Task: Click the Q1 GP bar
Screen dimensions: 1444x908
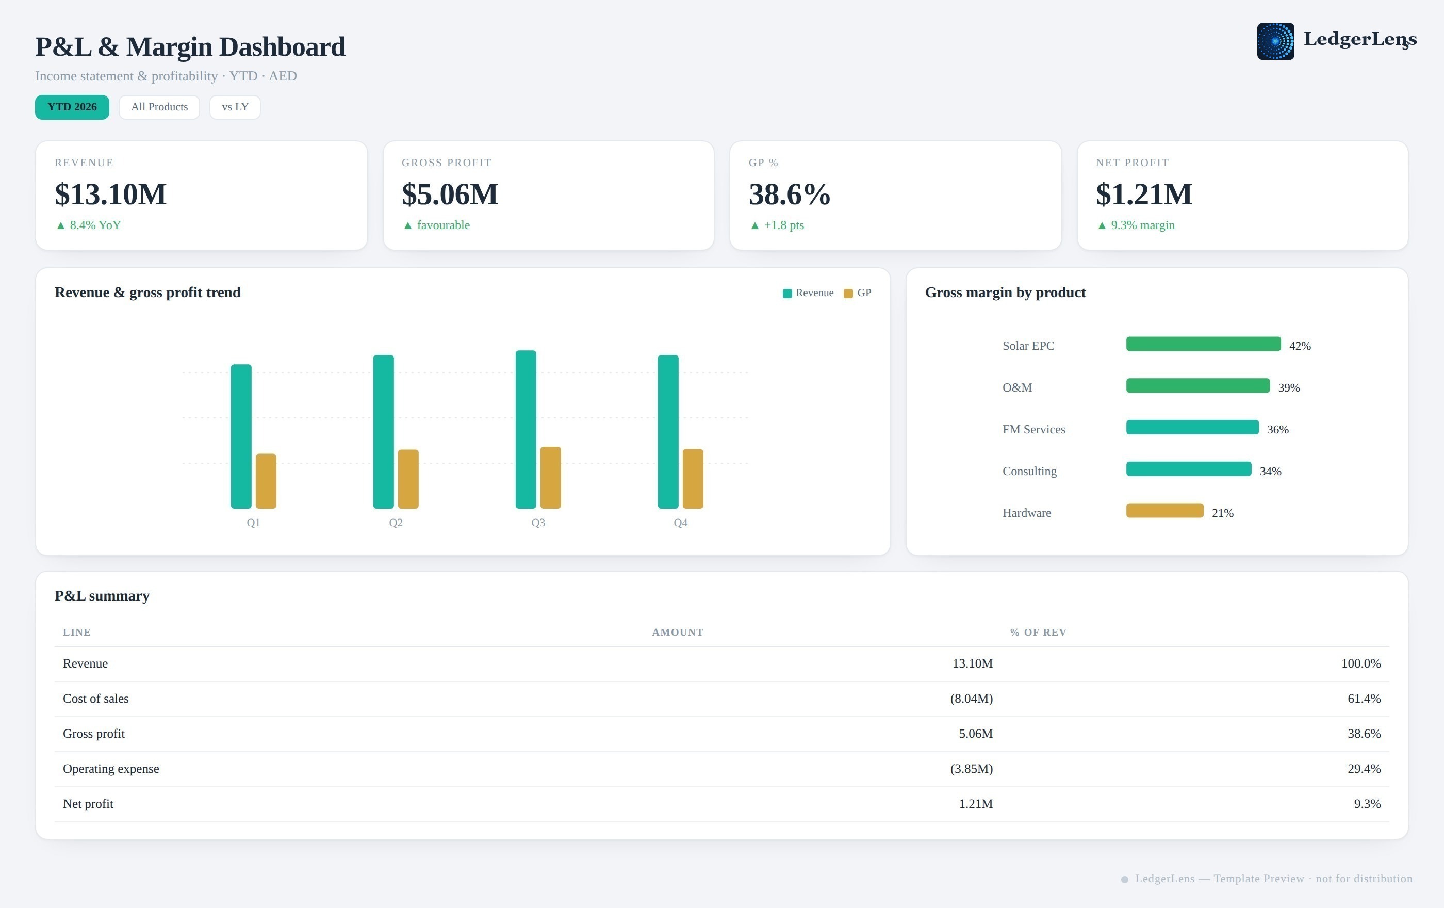Action: coord(266,481)
